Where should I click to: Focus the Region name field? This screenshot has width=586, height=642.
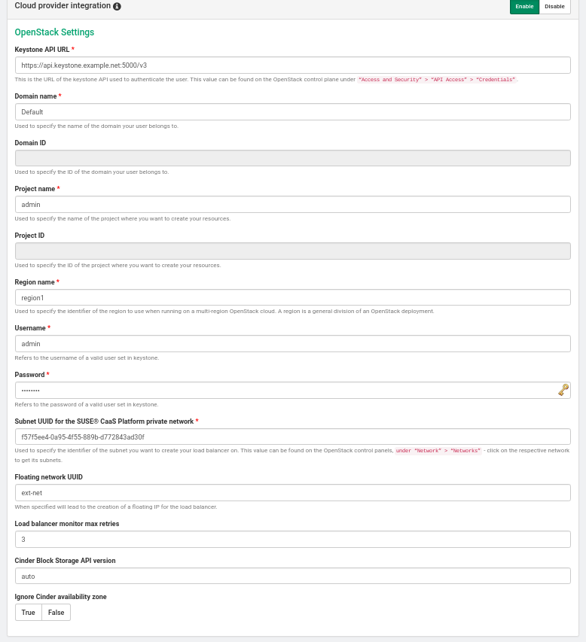(292, 297)
